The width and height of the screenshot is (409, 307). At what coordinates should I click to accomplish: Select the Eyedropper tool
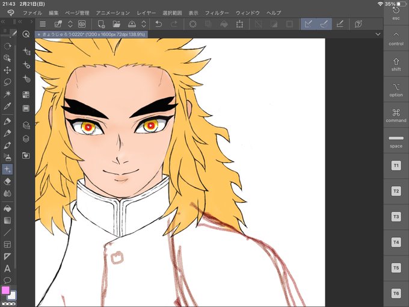(x=7, y=106)
